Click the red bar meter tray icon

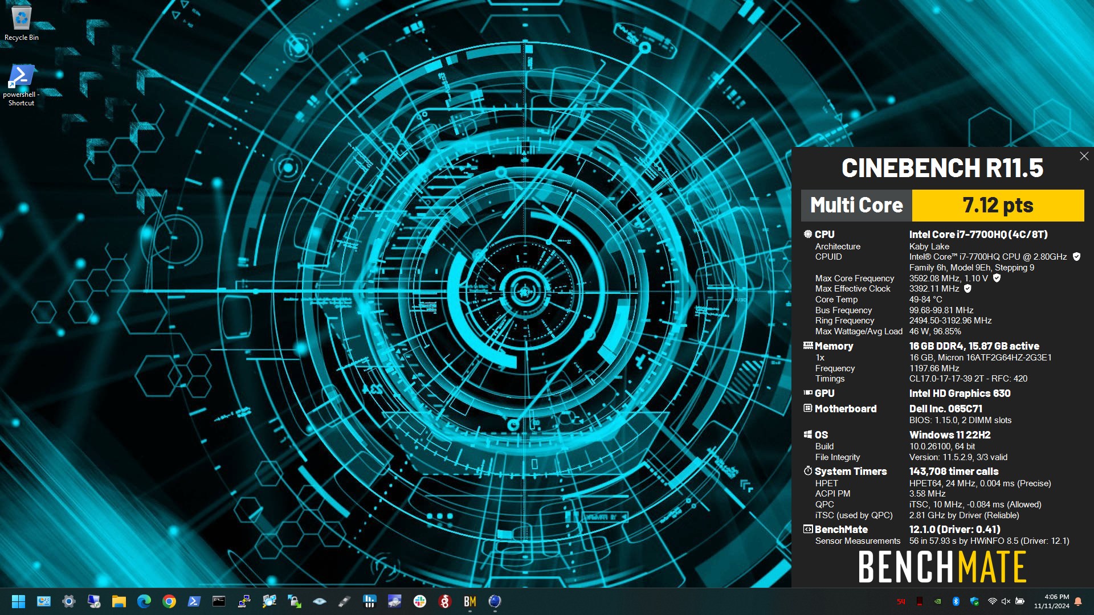(x=919, y=601)
